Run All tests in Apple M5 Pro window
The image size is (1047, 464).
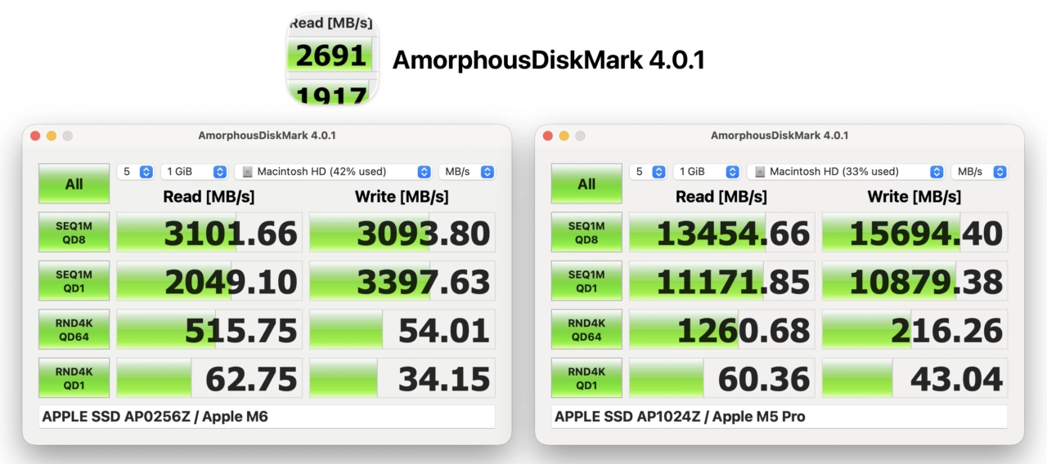(586, 184)
